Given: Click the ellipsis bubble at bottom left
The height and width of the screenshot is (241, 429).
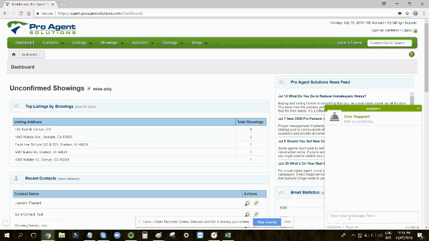Looking at the screenshot, I should click(6, 222).
